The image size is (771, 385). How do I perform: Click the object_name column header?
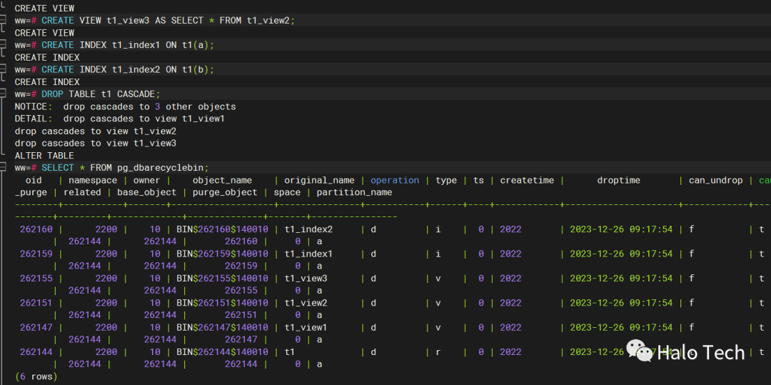(222, 180)
